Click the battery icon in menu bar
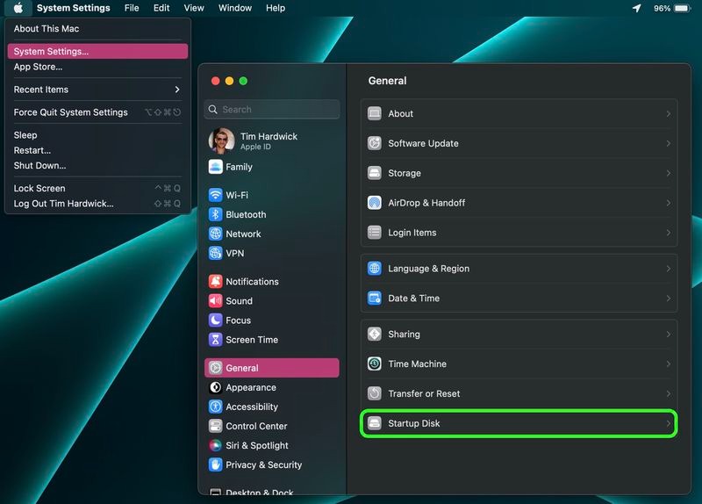 (x=683, y=8)
